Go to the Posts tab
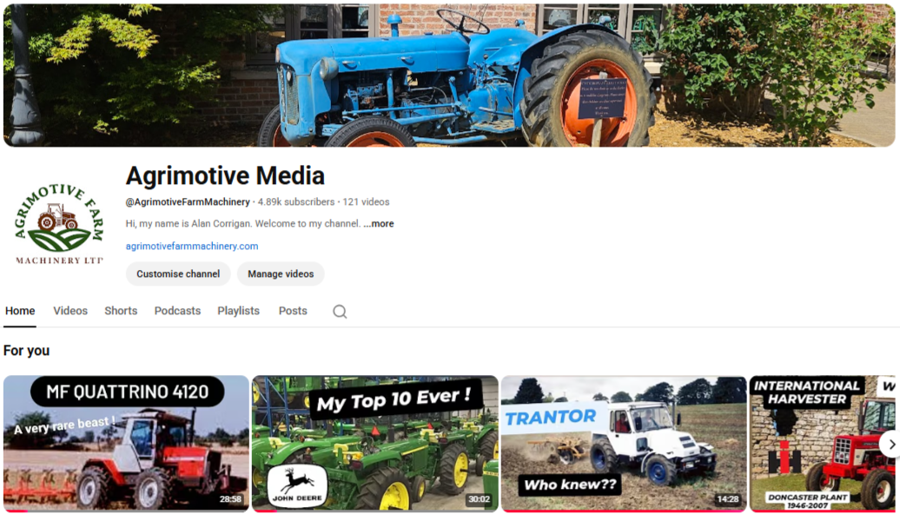Screen dimensions: 900x514 click(x=293, y=311)
